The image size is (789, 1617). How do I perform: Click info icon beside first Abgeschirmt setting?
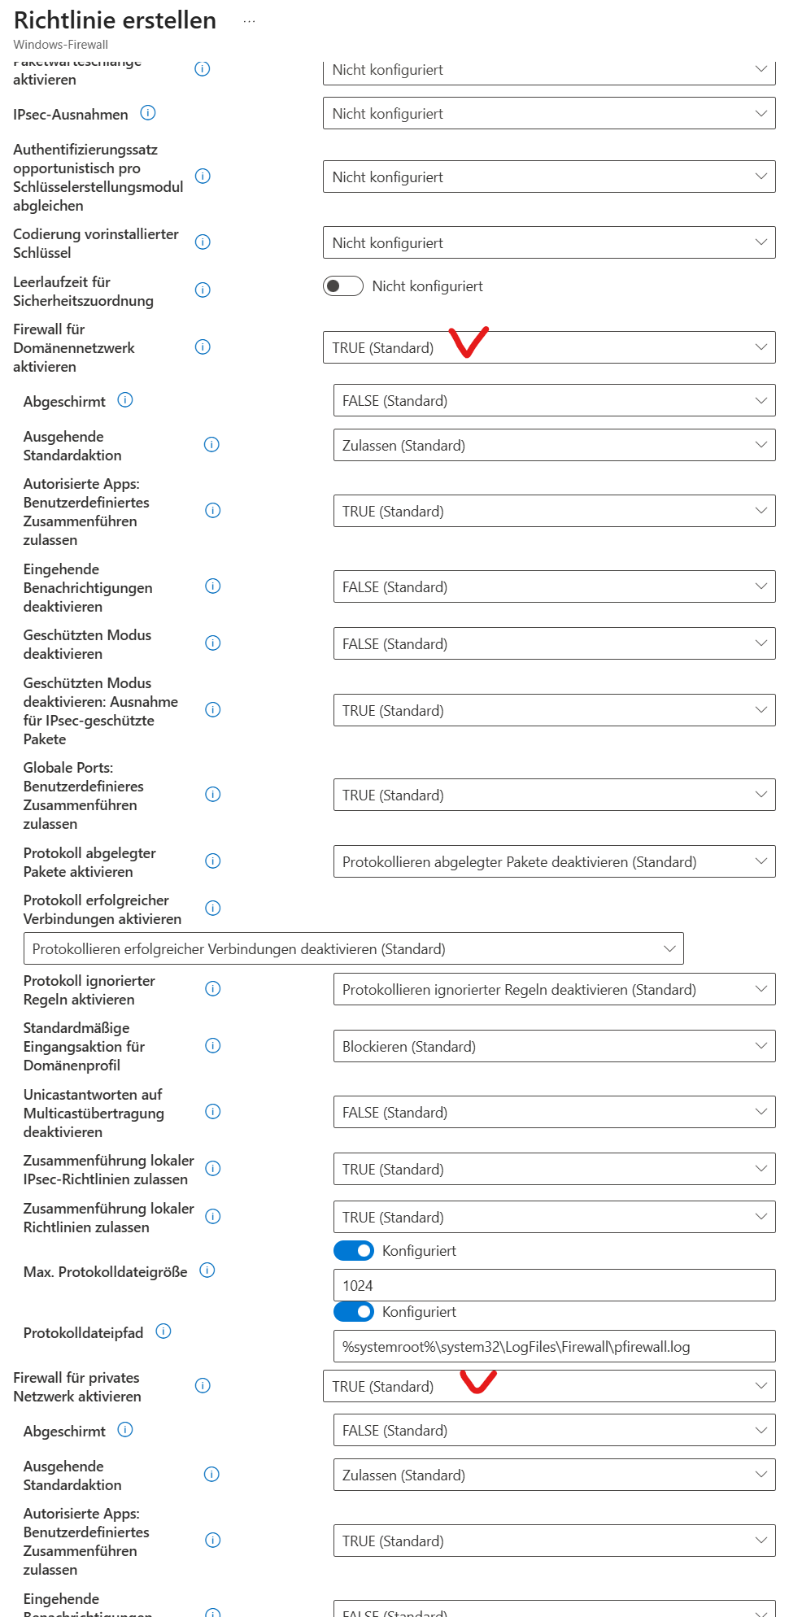click(x=125, y=400)
